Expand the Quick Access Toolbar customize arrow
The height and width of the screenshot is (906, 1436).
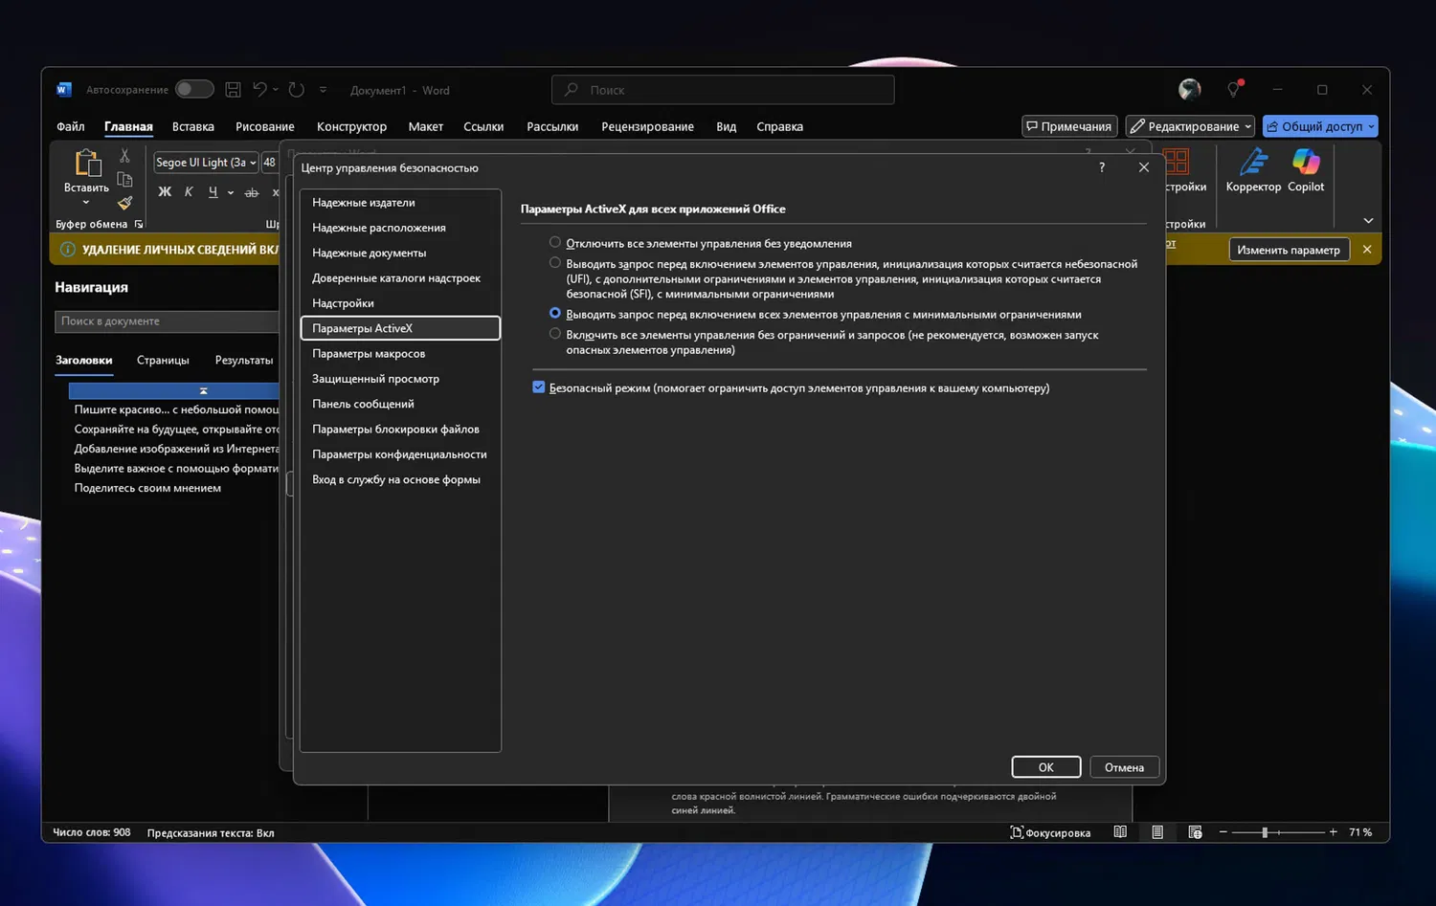coord(323,90)
